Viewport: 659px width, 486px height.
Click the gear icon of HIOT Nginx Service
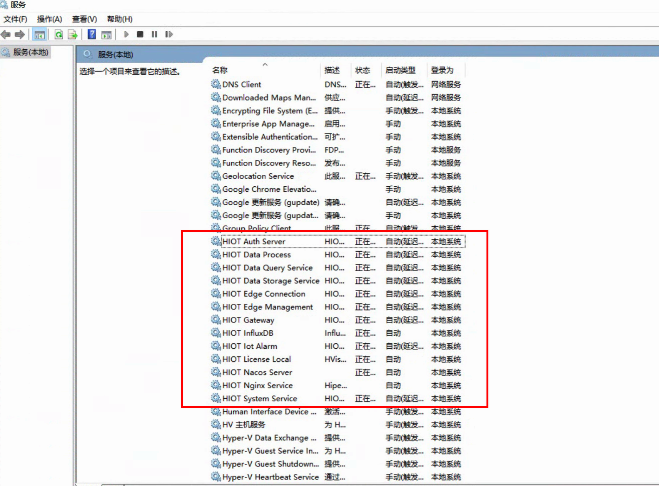[216, 385]
